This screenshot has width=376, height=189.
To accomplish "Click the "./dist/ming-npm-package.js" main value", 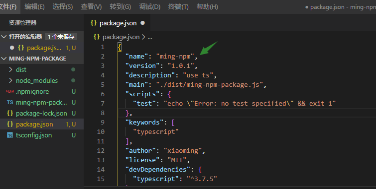I will pos(210,85).
